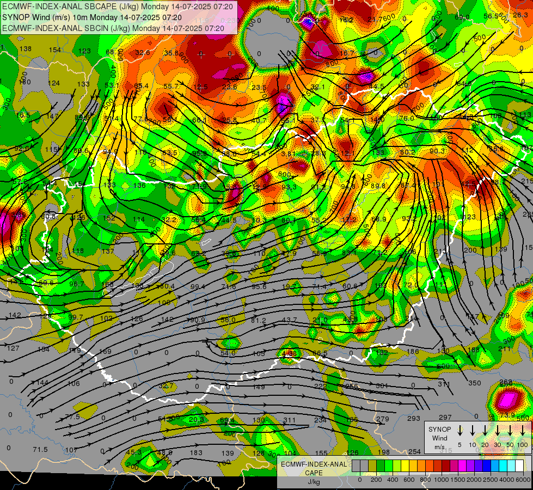Image resolution: width=533 pixels, height=490 pixels.
Task: Click the map value '60.6'
Action: pyautogui.click(x=350, y=286)
